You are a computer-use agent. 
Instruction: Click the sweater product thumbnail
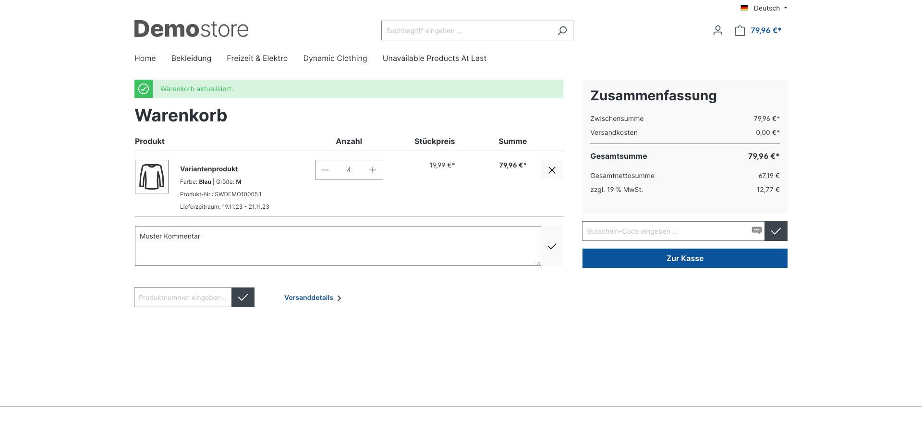152,177
